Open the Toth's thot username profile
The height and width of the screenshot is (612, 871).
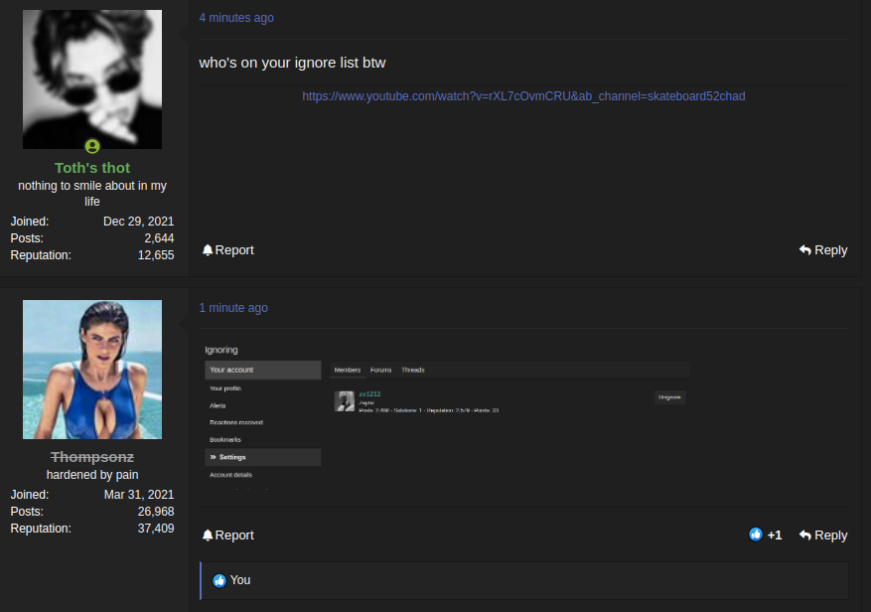tap(92, 168)
